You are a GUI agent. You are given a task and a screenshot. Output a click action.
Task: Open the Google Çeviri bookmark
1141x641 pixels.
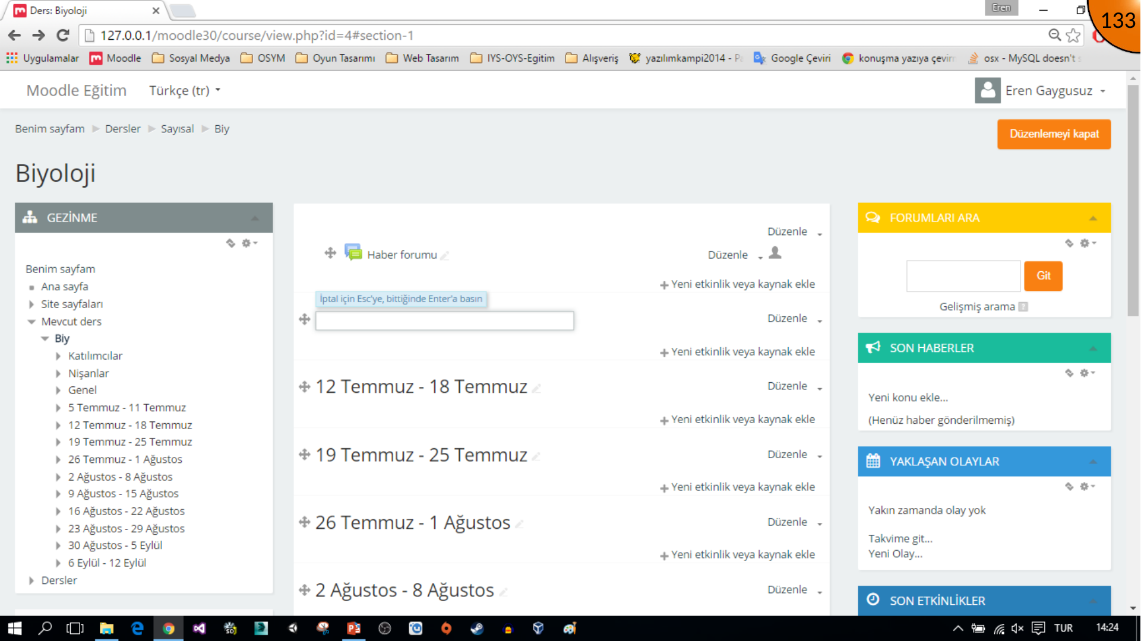(792, 58)
